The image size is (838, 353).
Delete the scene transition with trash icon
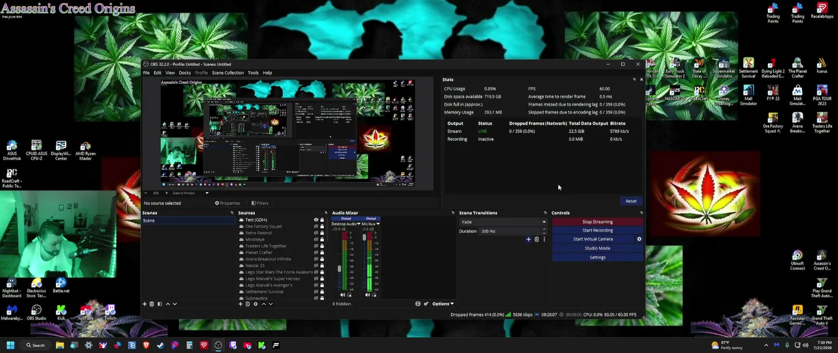(537, 239)
